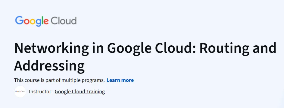
Task: Click the gray Cloud word in logo
Action: tap(64, 20)
